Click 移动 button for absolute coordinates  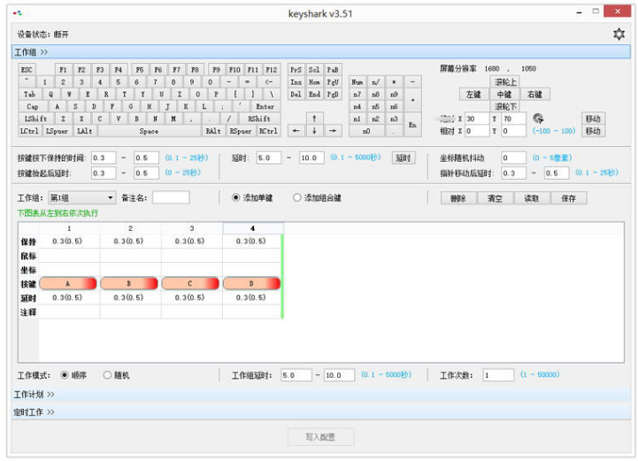tap(593, 119)
